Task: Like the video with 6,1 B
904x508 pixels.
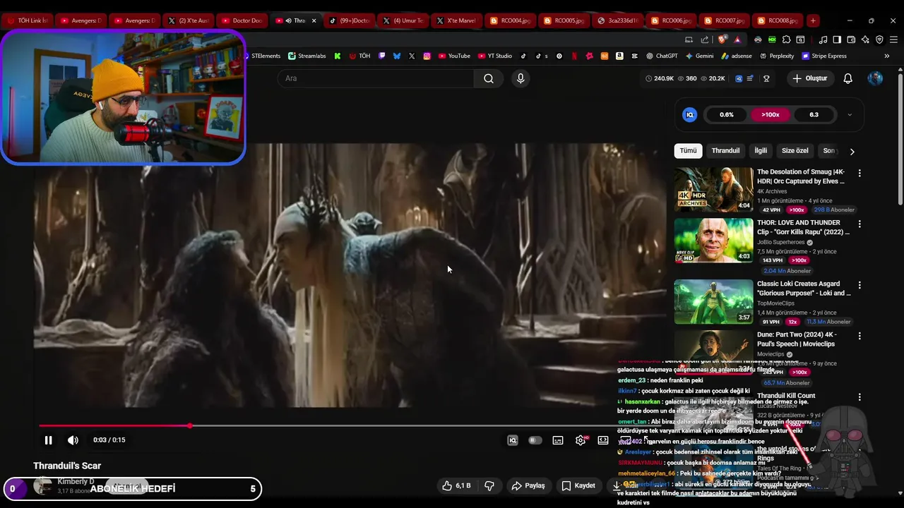Action: pyautogui.click(x=456, y=485)
